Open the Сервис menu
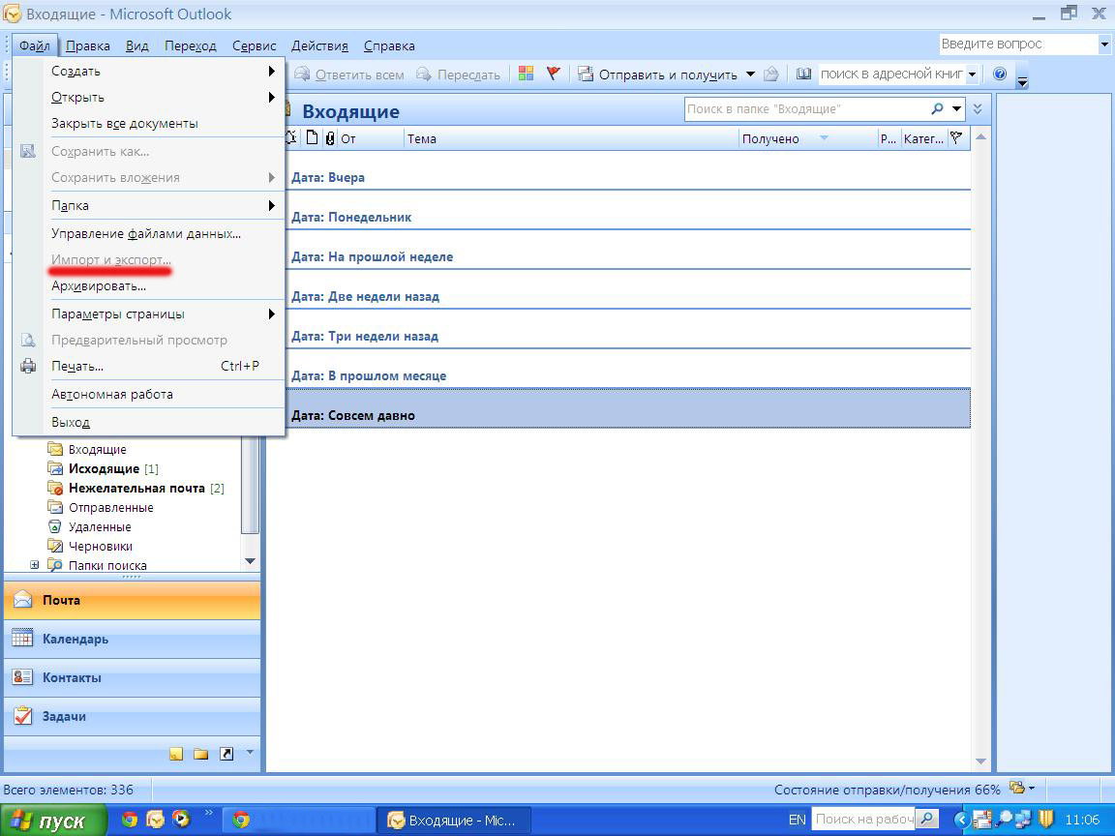 pos(254,45)
